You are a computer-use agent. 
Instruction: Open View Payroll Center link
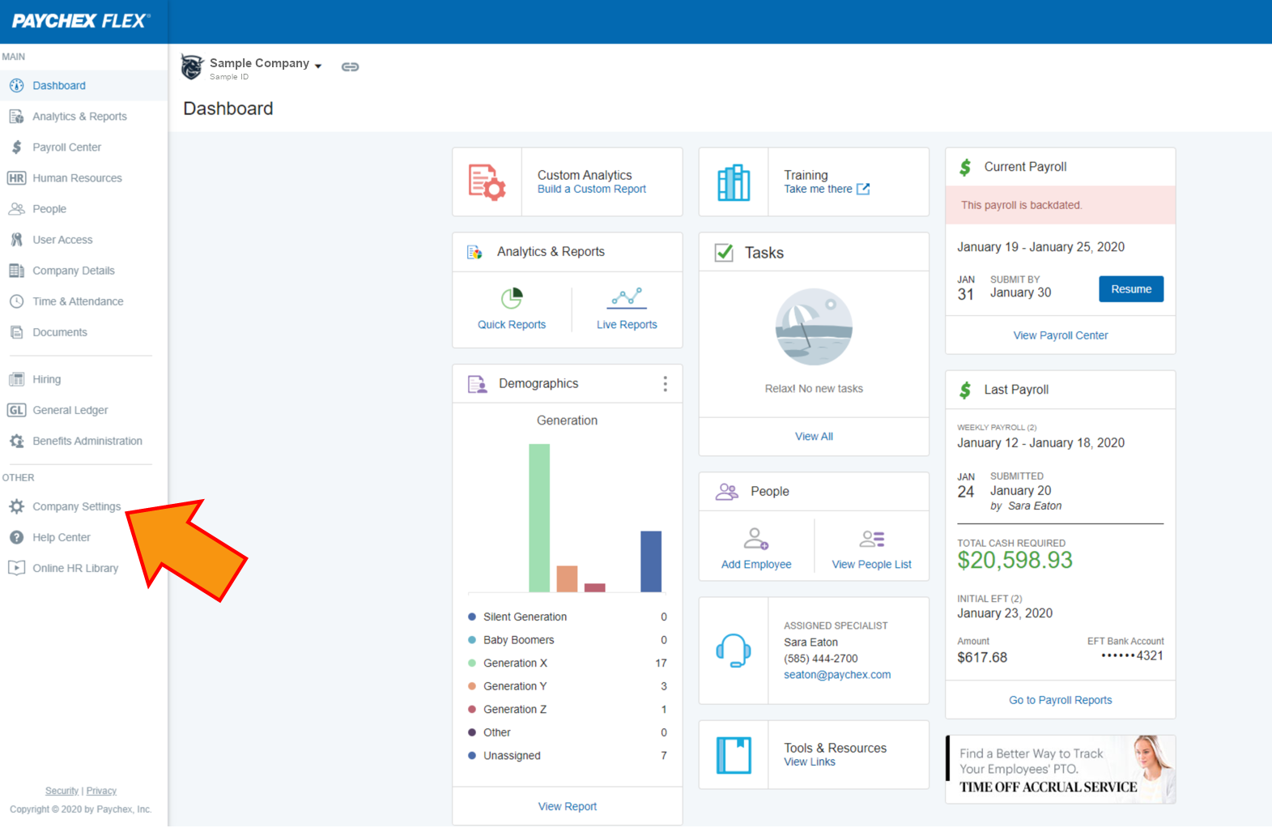(x=1061, y=335)
